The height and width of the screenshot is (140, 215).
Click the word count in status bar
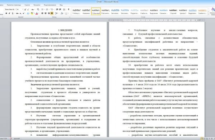4,139
